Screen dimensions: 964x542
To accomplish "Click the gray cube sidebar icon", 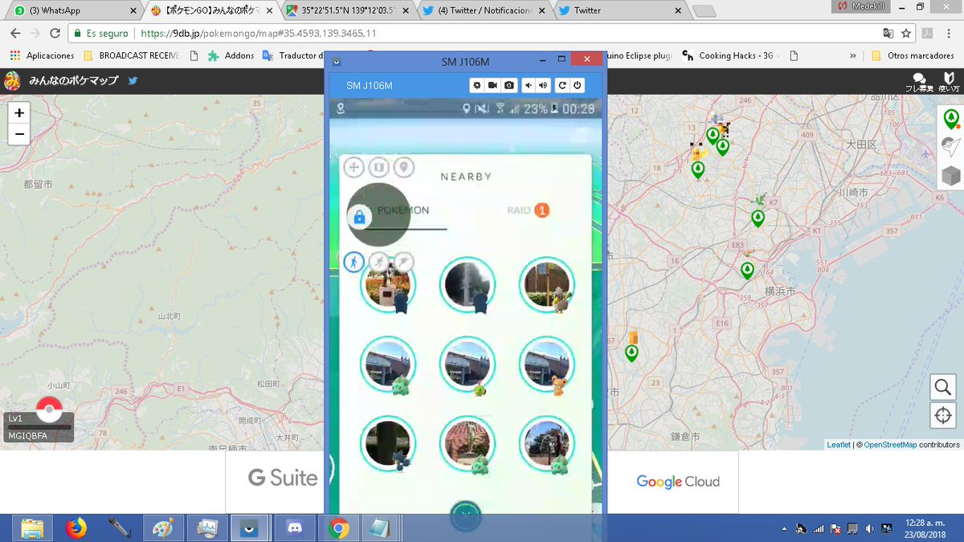I will (951, 175).
